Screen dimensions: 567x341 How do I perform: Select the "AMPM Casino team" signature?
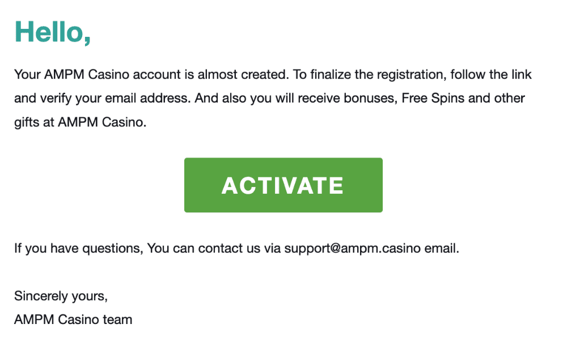click(73, 319)
